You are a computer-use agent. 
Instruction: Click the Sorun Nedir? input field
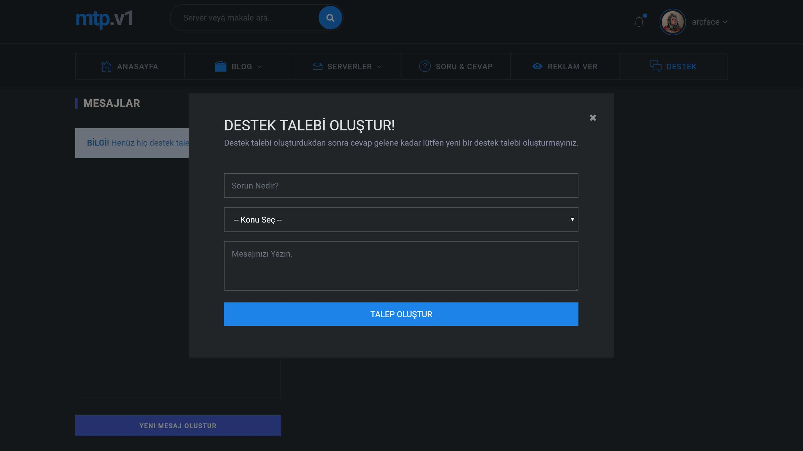pyautogui.click(x=401, y=186)
